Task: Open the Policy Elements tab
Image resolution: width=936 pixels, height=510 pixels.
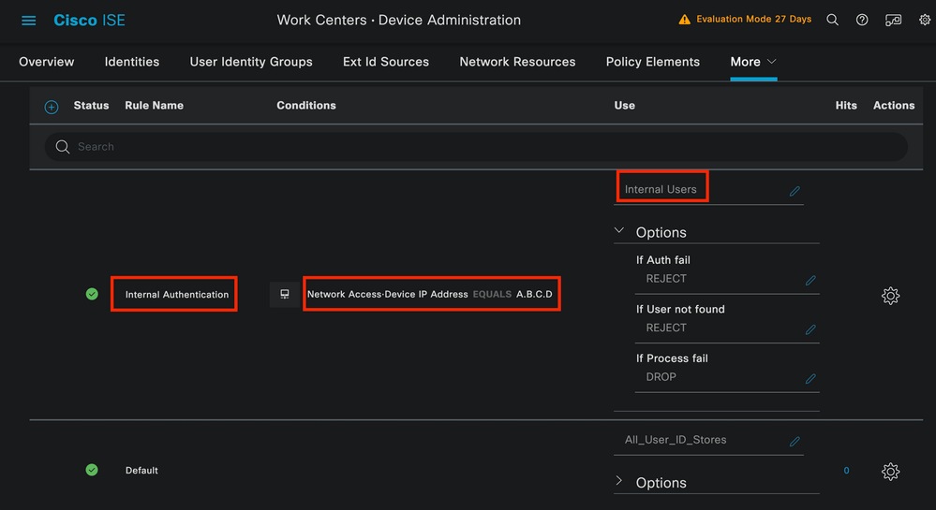Action: 652,62
